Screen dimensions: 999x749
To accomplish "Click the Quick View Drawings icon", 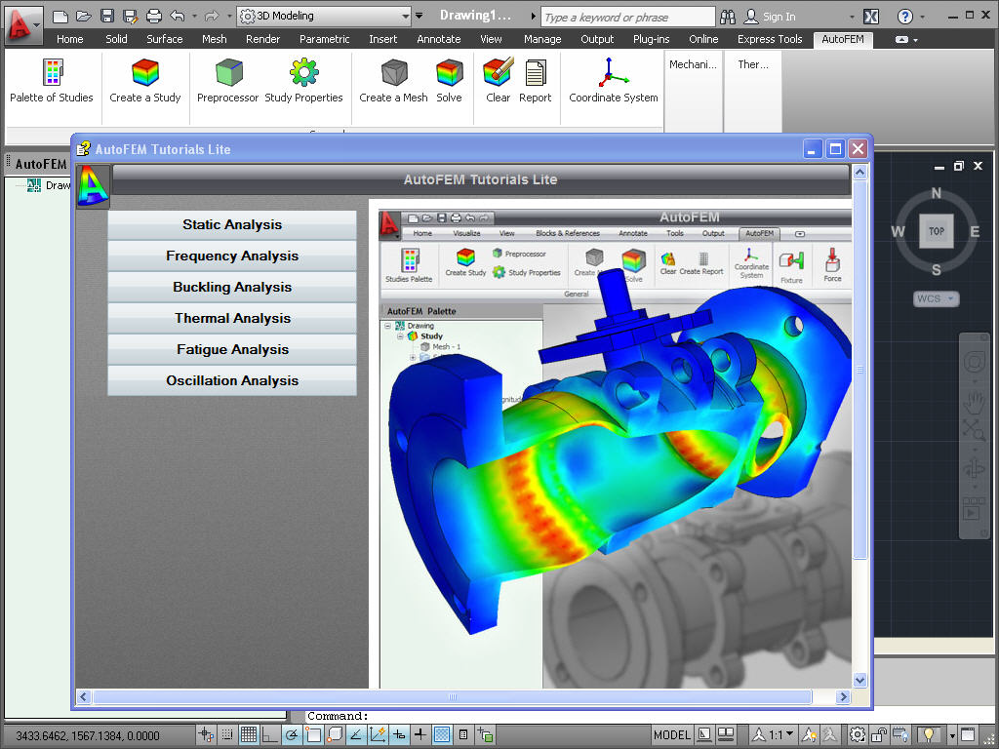I will [x=726, y=735].
